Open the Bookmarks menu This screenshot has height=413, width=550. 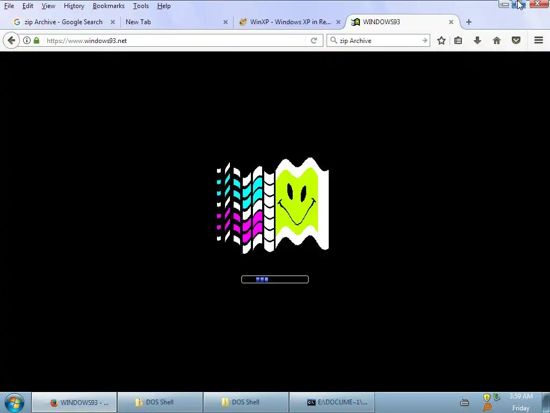[x=108, y=6]
